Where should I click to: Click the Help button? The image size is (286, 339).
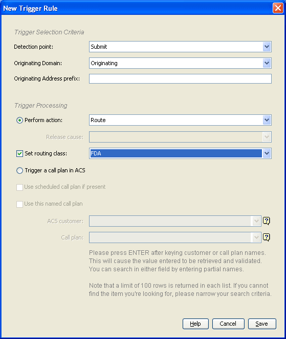point(195,324)
